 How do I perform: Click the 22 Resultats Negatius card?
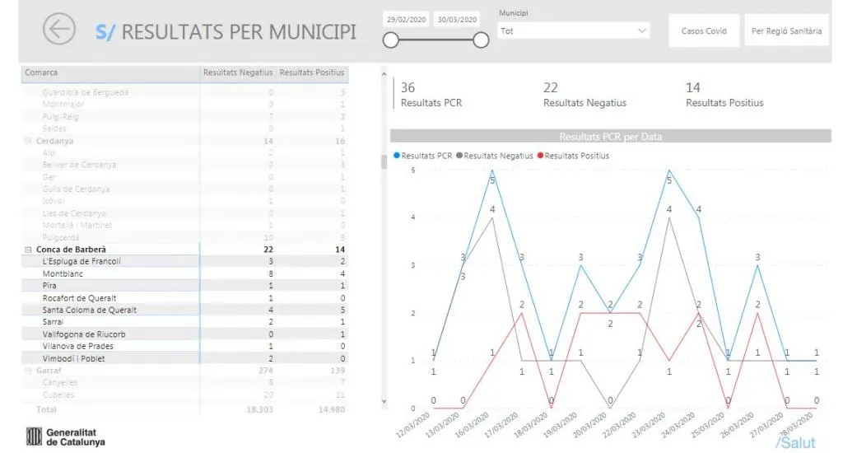point(585,94)
